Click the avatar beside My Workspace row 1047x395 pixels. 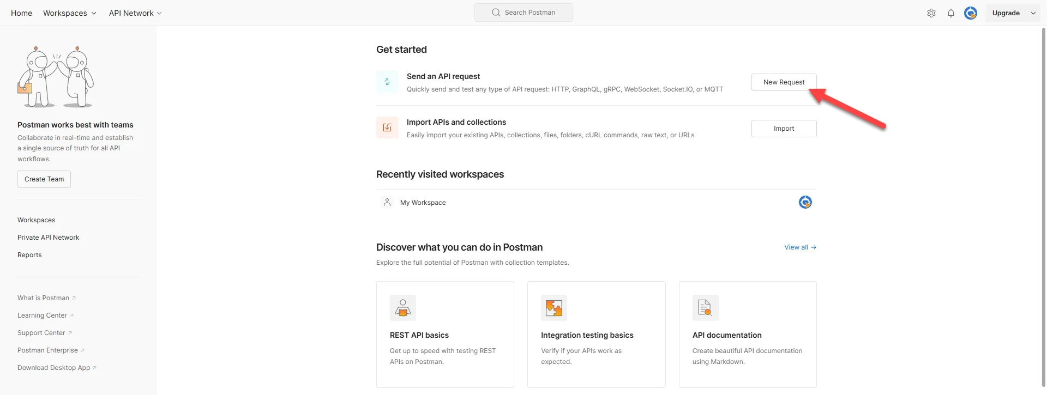[x=805, y=202]
